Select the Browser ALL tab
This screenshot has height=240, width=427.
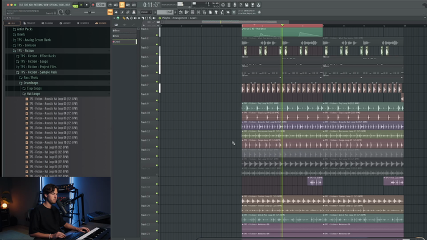coord(12,23)
